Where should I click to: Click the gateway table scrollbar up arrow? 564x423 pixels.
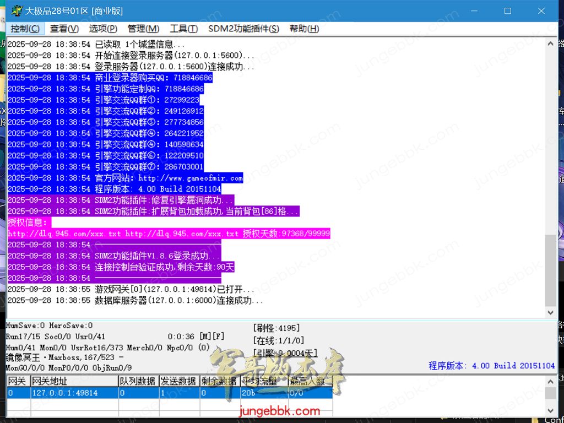550,381
